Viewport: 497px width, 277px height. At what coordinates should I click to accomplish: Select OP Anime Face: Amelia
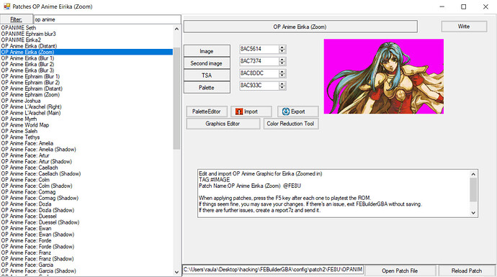click(x=86, y=143)
